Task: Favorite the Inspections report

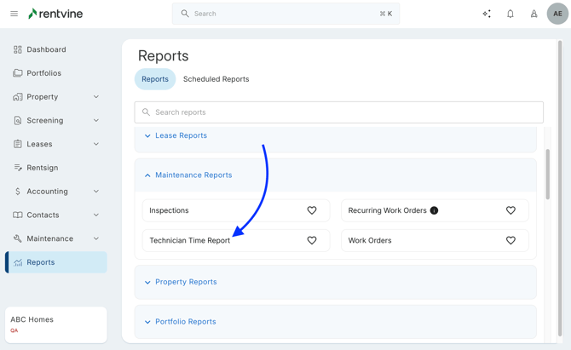Action: pos(312,210)
